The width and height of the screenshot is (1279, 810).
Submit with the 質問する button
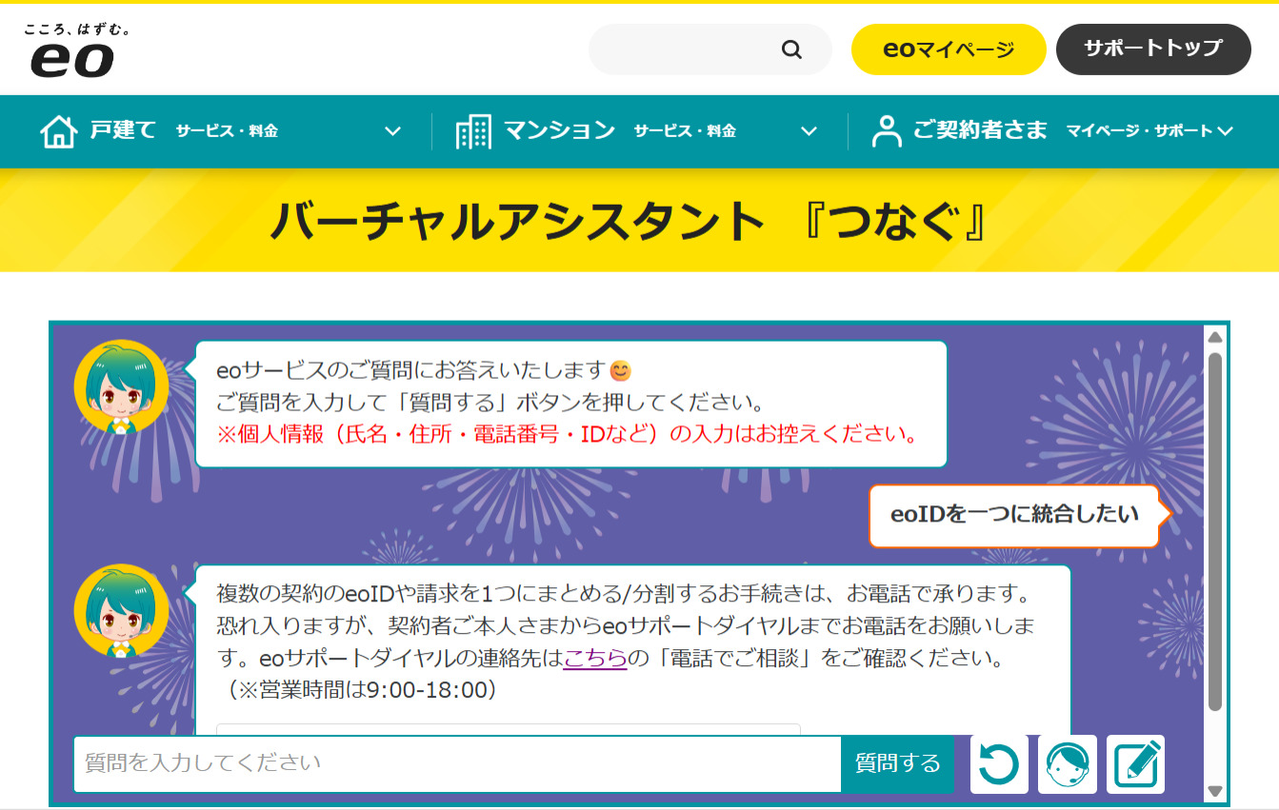tap(897, 763)
